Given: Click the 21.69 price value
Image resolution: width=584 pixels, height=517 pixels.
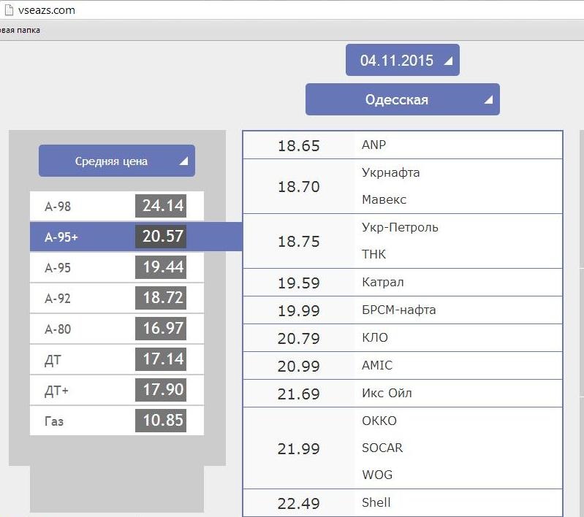Looking at the screenshot, I should 299,394.
